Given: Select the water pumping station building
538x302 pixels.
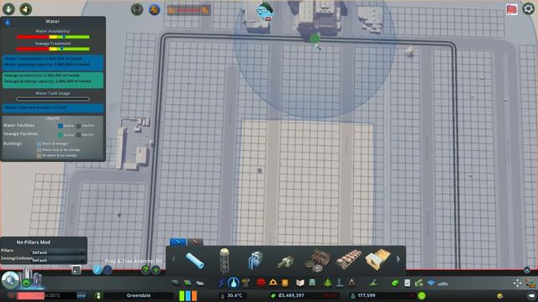Looking at the screenshot, I should coord(255,260).
